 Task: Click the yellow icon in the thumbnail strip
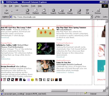pyautogui.click(x=32, y=80)
